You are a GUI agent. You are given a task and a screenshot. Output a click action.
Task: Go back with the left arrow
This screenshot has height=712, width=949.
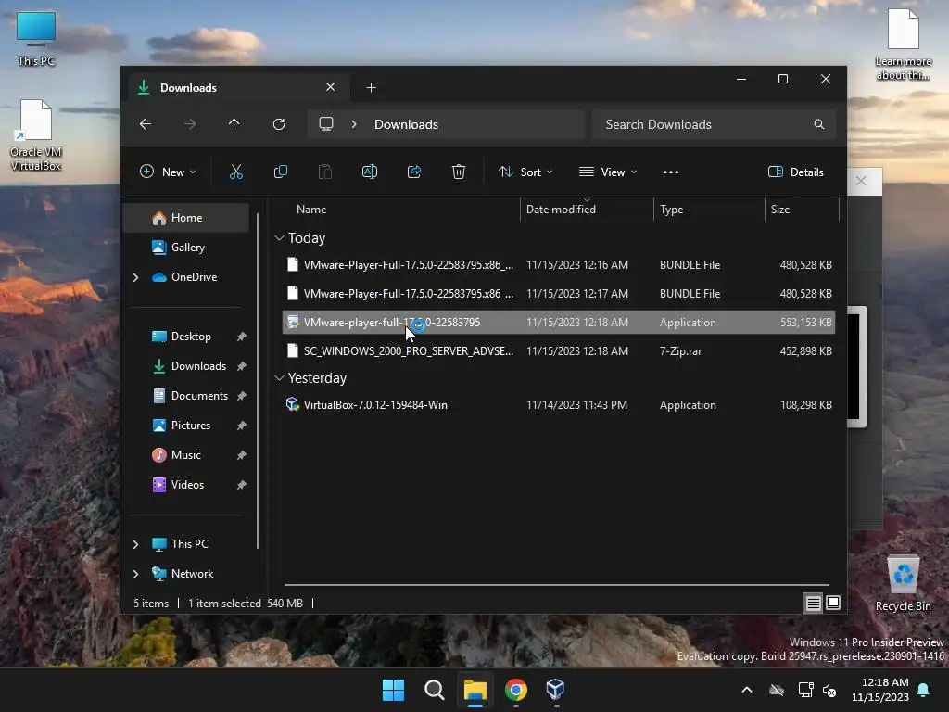[146, 124]
